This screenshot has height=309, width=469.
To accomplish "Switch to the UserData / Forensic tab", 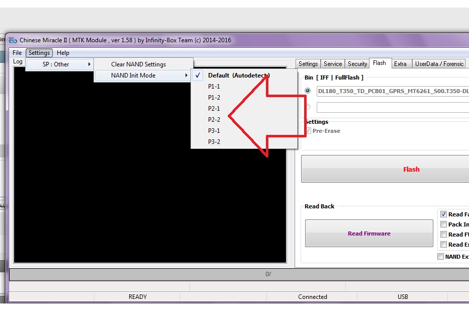I will (x=439, y=64).
